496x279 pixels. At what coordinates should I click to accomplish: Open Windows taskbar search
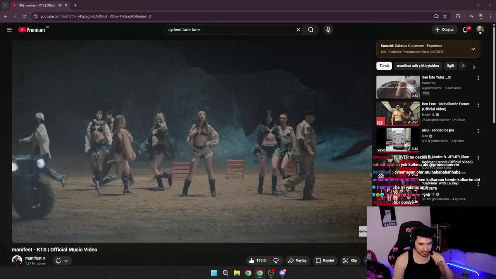point(226,273)
